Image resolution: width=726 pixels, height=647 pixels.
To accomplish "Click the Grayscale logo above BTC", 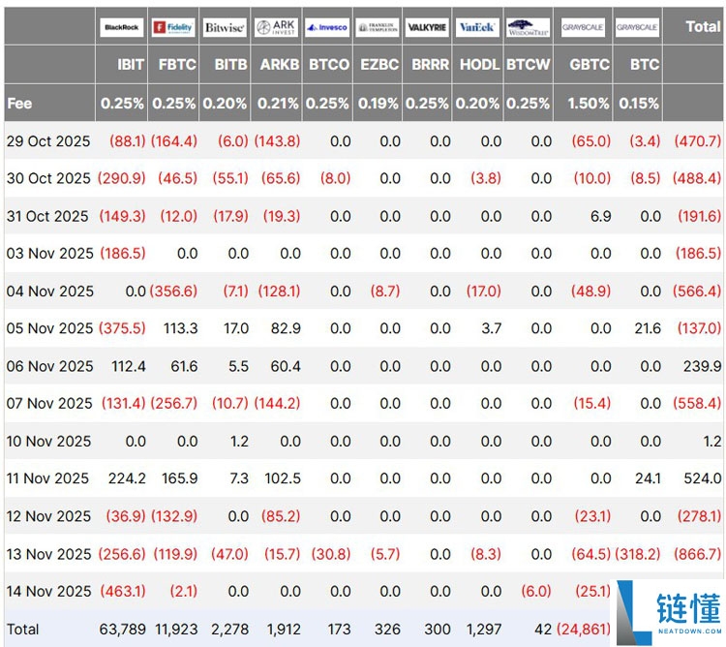I will click(x=637, y=27).
